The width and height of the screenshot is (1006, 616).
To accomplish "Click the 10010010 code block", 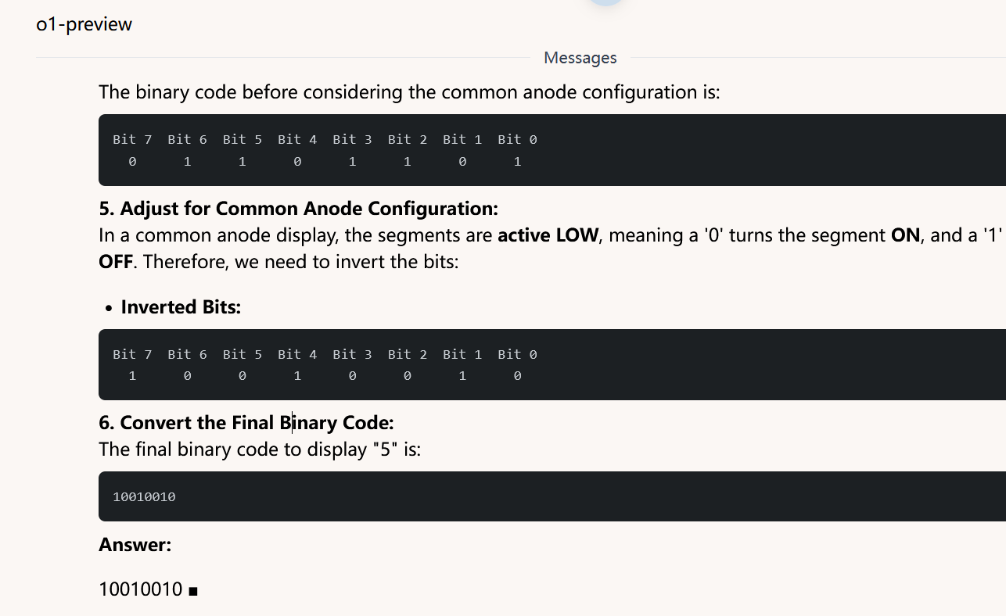I will 552,496.
